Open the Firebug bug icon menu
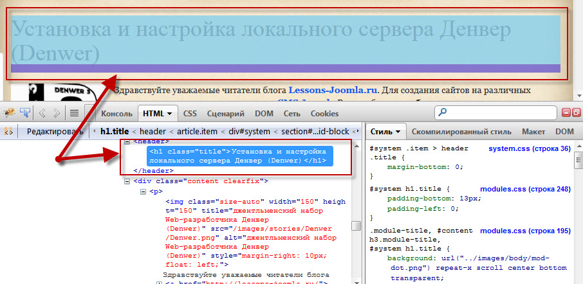This screenshot has height=284, width=583. pyautogui.click(x=9, y=112)
